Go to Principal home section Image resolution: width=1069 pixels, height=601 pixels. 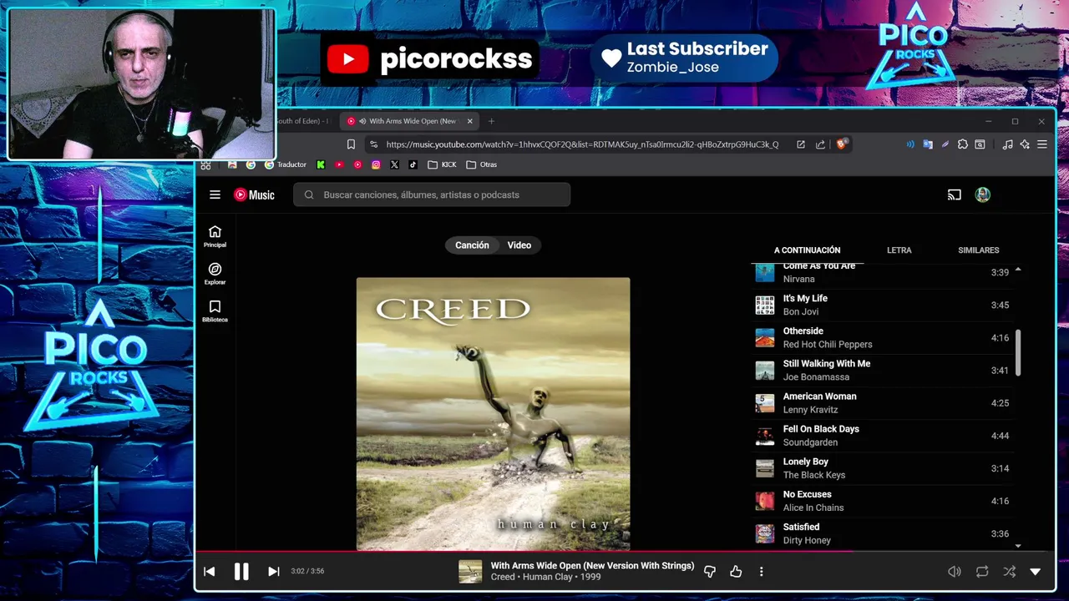pos(215,236)
